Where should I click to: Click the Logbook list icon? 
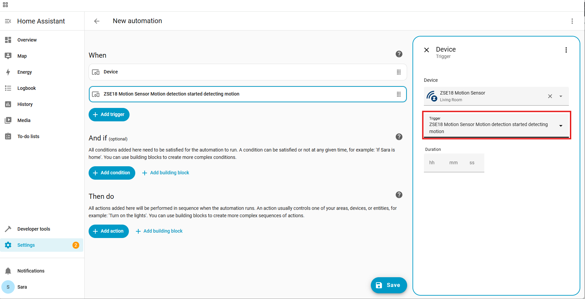coord(8,88)
